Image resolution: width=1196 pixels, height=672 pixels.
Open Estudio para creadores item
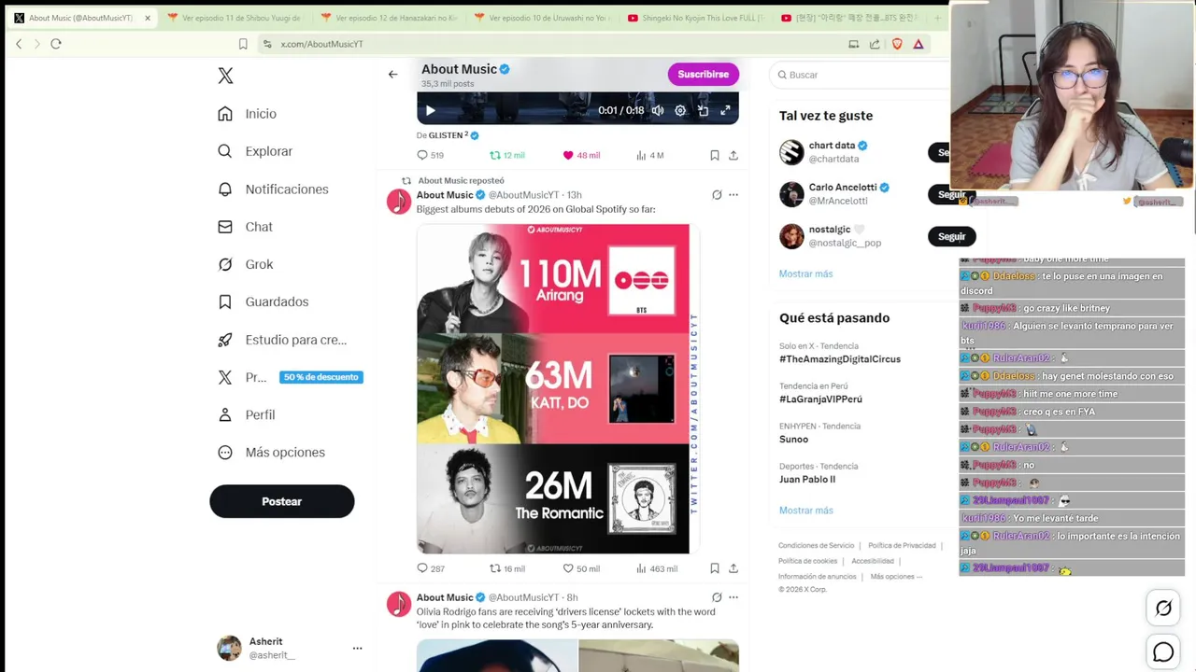pyautogui.click(x=282, y=340)
